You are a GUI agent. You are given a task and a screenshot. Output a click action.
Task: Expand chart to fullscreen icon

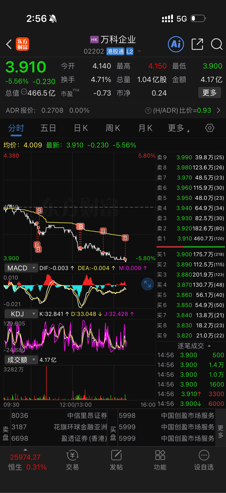tap(147, 284)
